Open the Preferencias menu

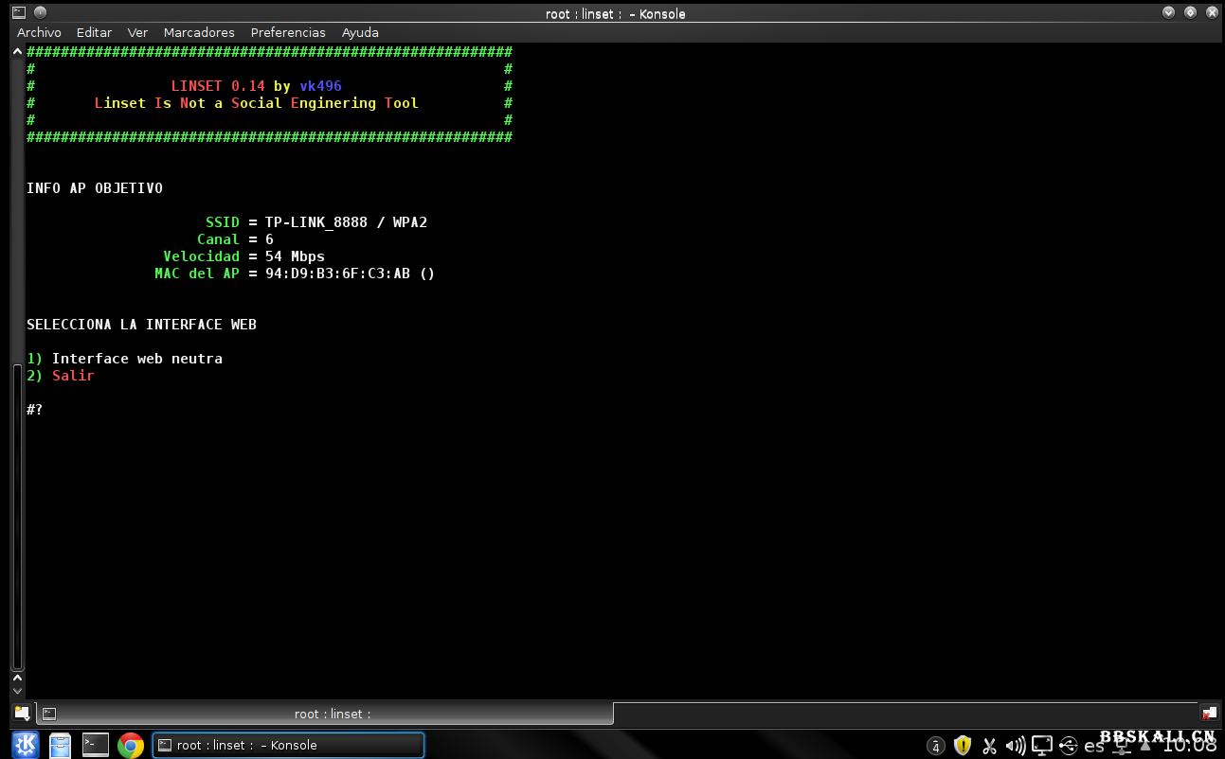288,32
